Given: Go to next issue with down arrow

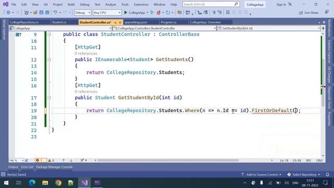Looking at the screenshot, I should click(x=71, y=160).
